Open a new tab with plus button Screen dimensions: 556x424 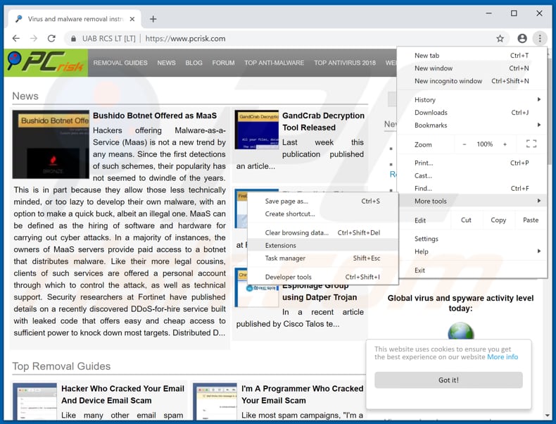coord(153,19)
